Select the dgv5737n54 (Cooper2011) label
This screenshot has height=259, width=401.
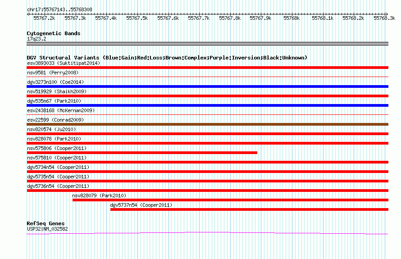click(x=141, y=205)
